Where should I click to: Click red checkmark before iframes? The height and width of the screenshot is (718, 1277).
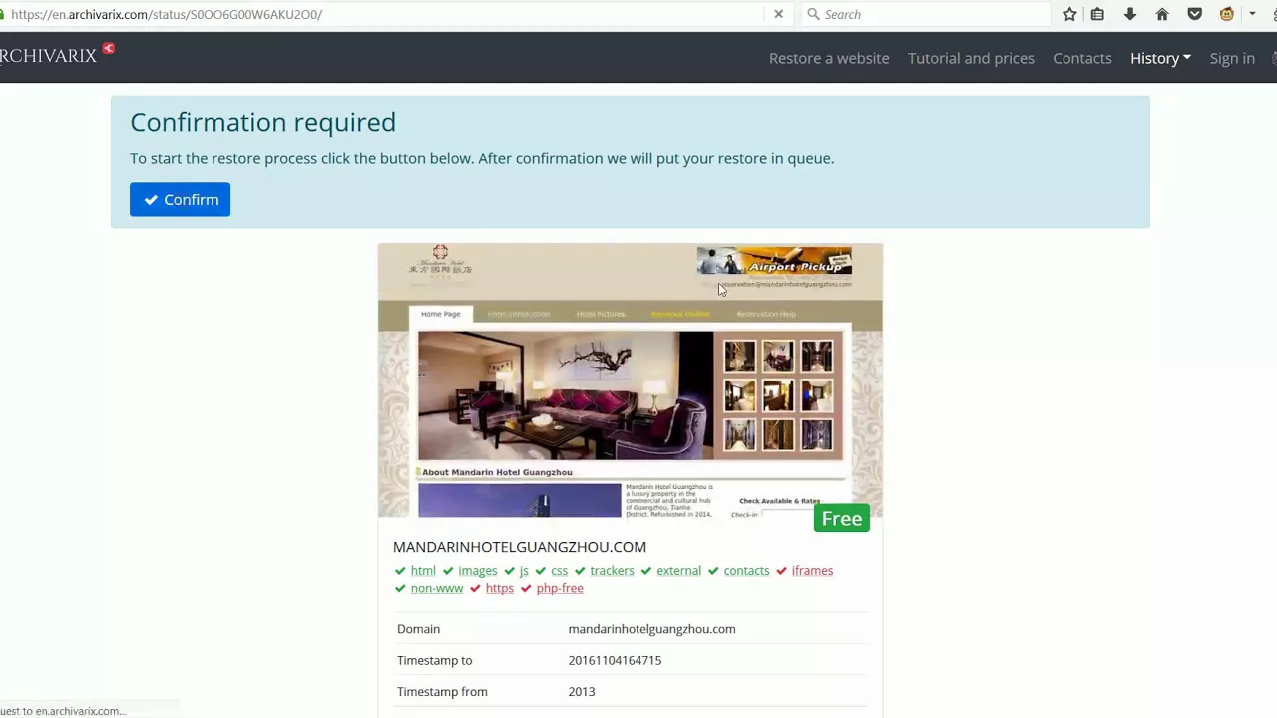coord(781,571)
